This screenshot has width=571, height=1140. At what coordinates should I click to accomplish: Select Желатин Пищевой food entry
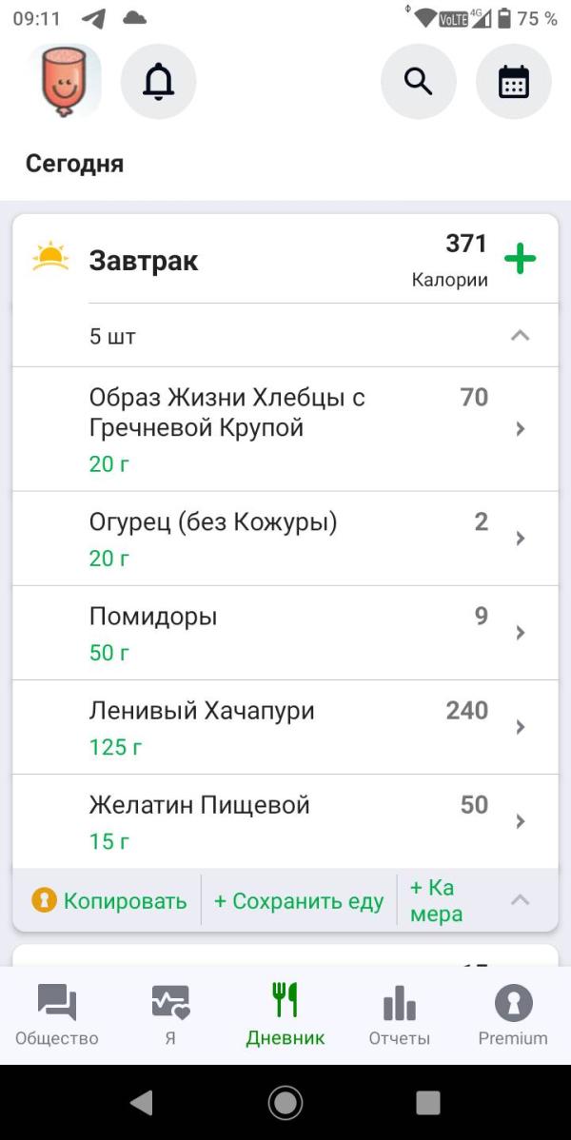coord(285,821)
